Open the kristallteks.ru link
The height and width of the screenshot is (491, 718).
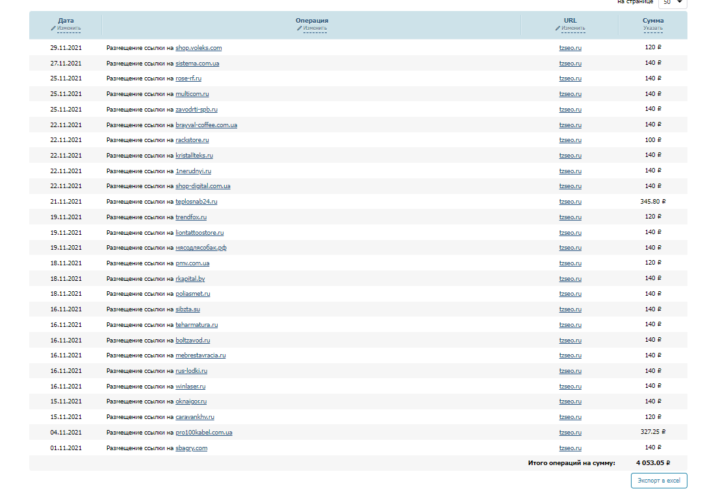pos(194,156)
